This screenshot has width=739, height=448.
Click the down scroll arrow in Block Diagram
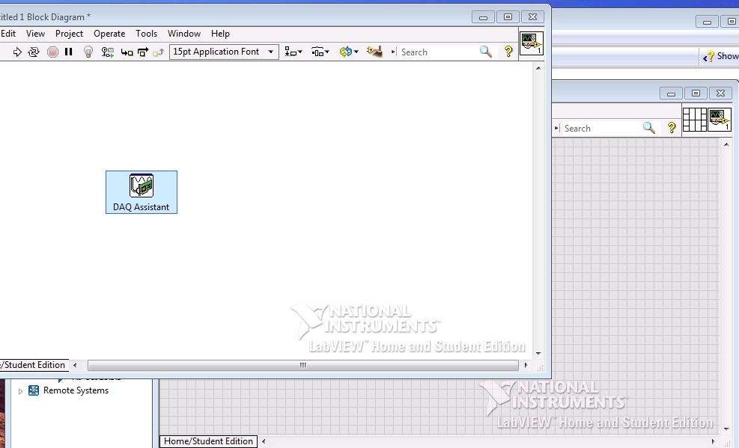point(538,354)
